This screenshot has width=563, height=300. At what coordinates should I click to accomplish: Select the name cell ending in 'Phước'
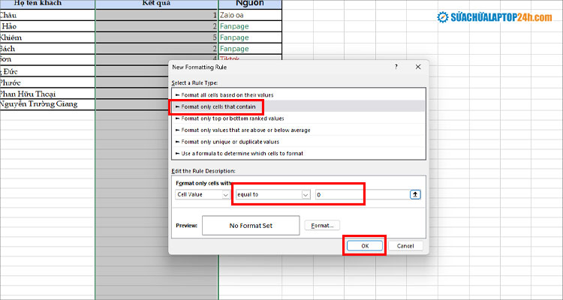coord(47,82)
